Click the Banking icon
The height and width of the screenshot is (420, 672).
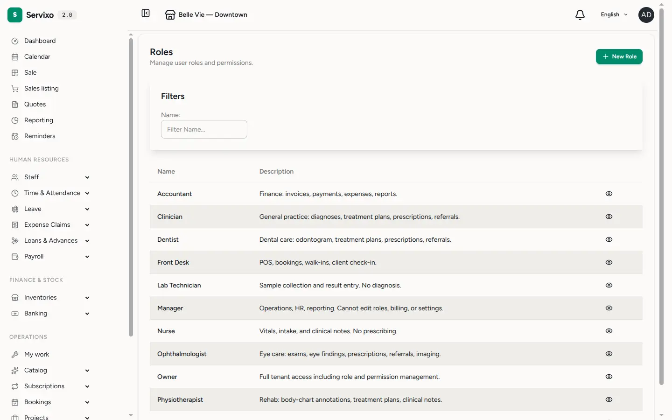15,314
